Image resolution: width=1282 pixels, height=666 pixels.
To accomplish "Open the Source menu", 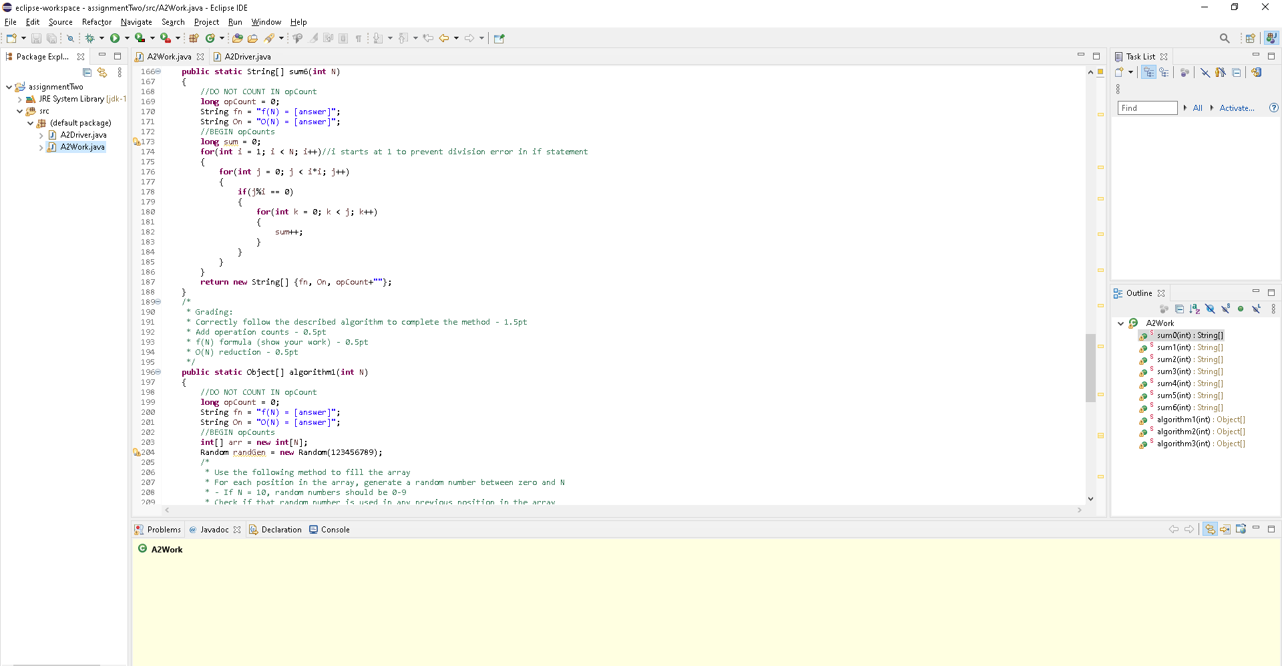I will coord(60,22).
